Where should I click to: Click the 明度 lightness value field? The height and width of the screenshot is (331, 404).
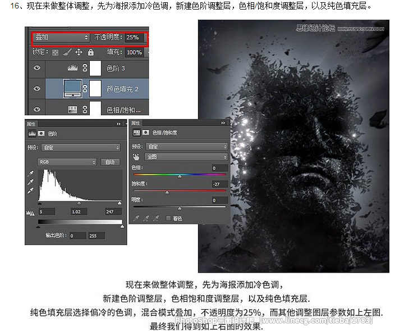coord(220,200)
